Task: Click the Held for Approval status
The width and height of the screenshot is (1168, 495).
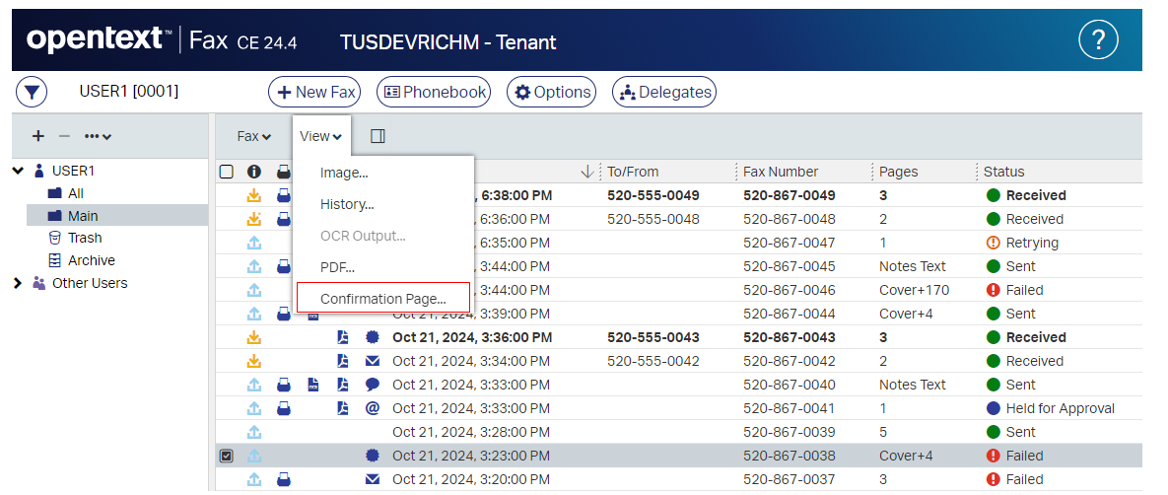Action: [1060, 408]
